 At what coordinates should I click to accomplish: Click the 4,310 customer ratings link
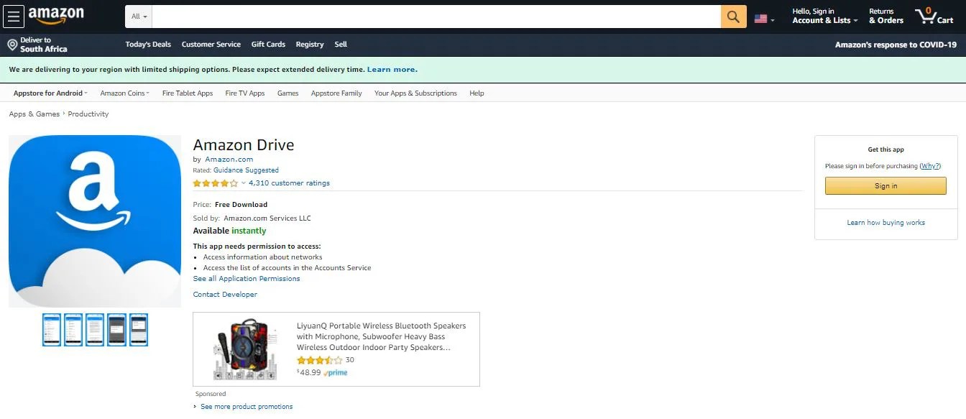(289, 183)
